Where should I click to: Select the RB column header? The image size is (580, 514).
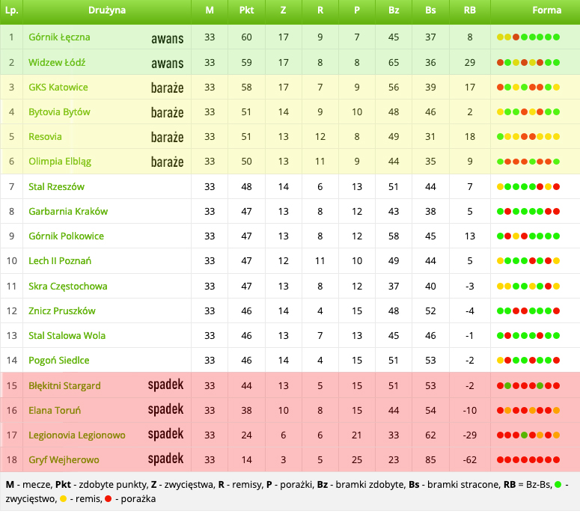point(469,11)
